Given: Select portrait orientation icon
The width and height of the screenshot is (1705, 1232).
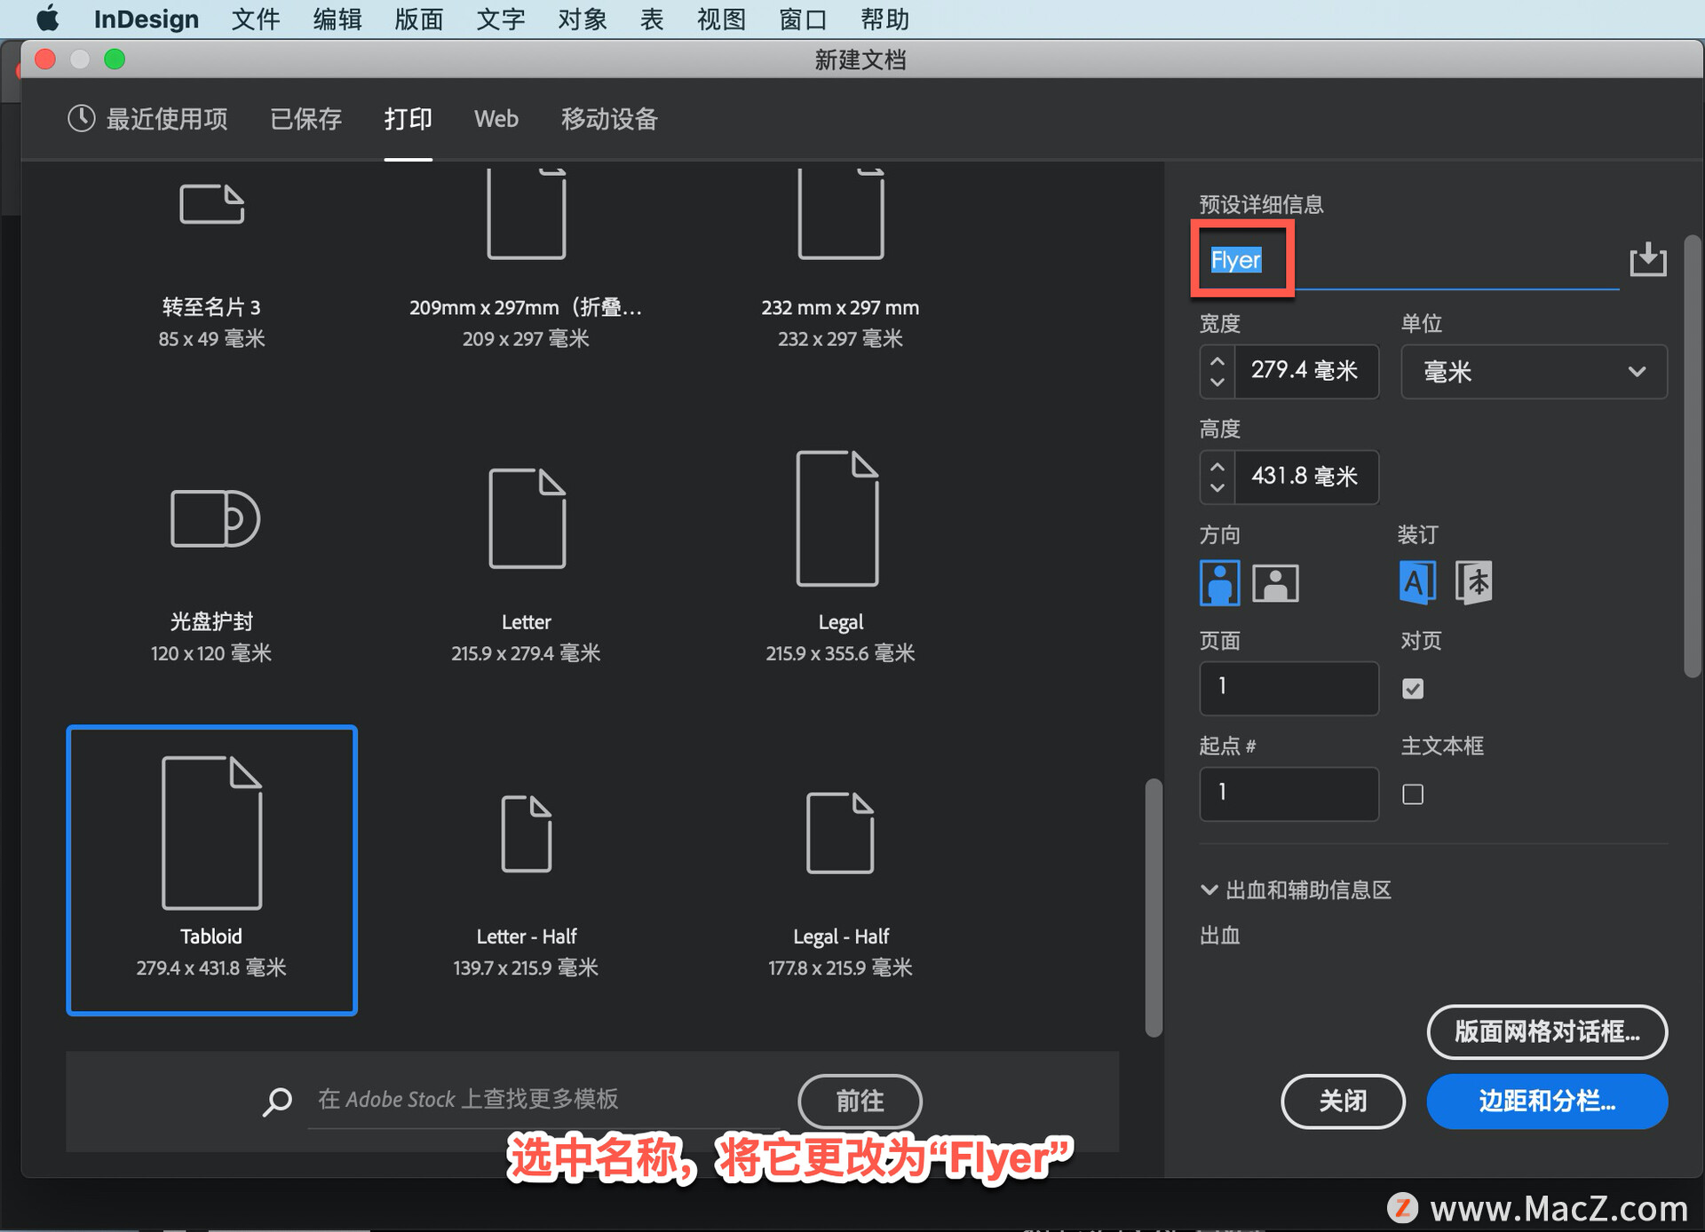Looking at the screenshot, I should point(1219,583).
